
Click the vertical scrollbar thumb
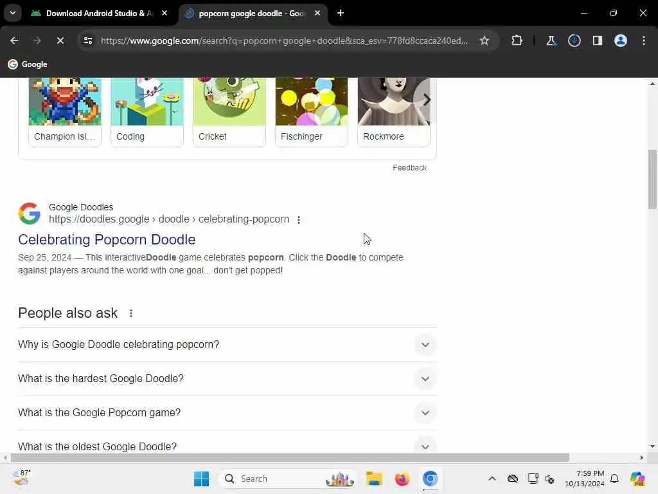(x=652, y=179)
